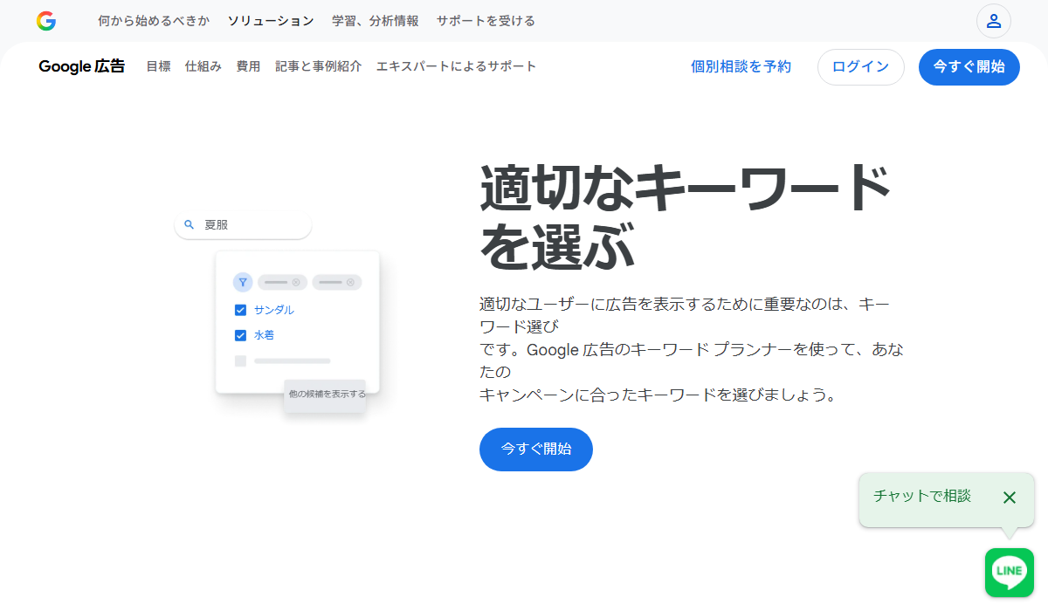Show 他の候補を表示する suggestions
This screenshot has width=1048, height=611.
(x=324, y=395)
